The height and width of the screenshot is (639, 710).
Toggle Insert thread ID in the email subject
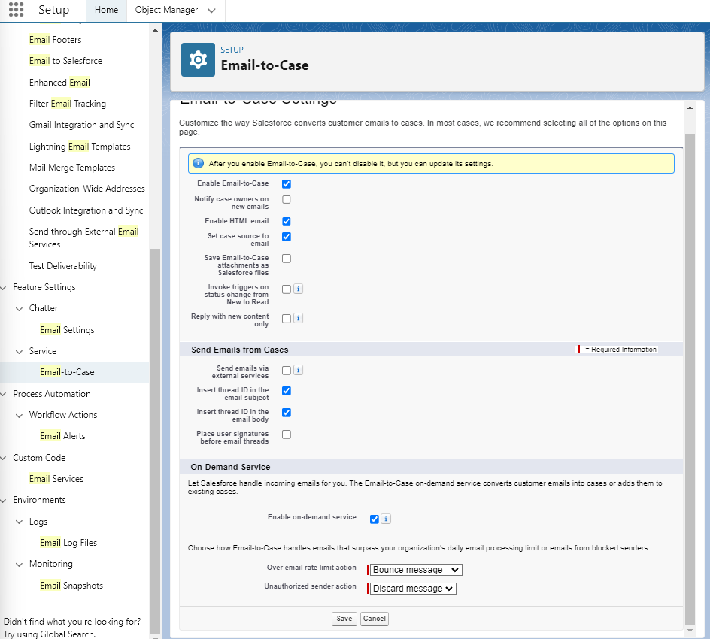(286, 391)
